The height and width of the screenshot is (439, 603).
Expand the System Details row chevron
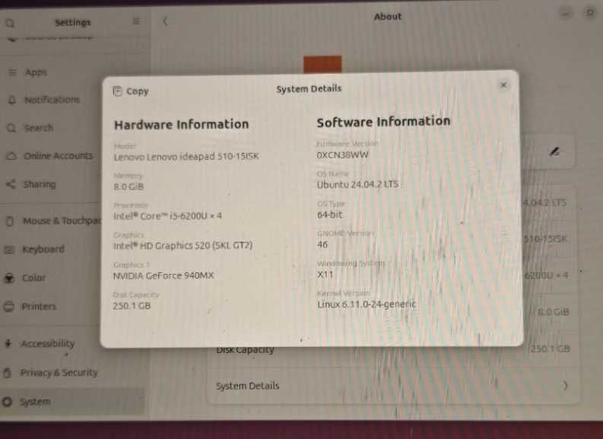[565, 386]
